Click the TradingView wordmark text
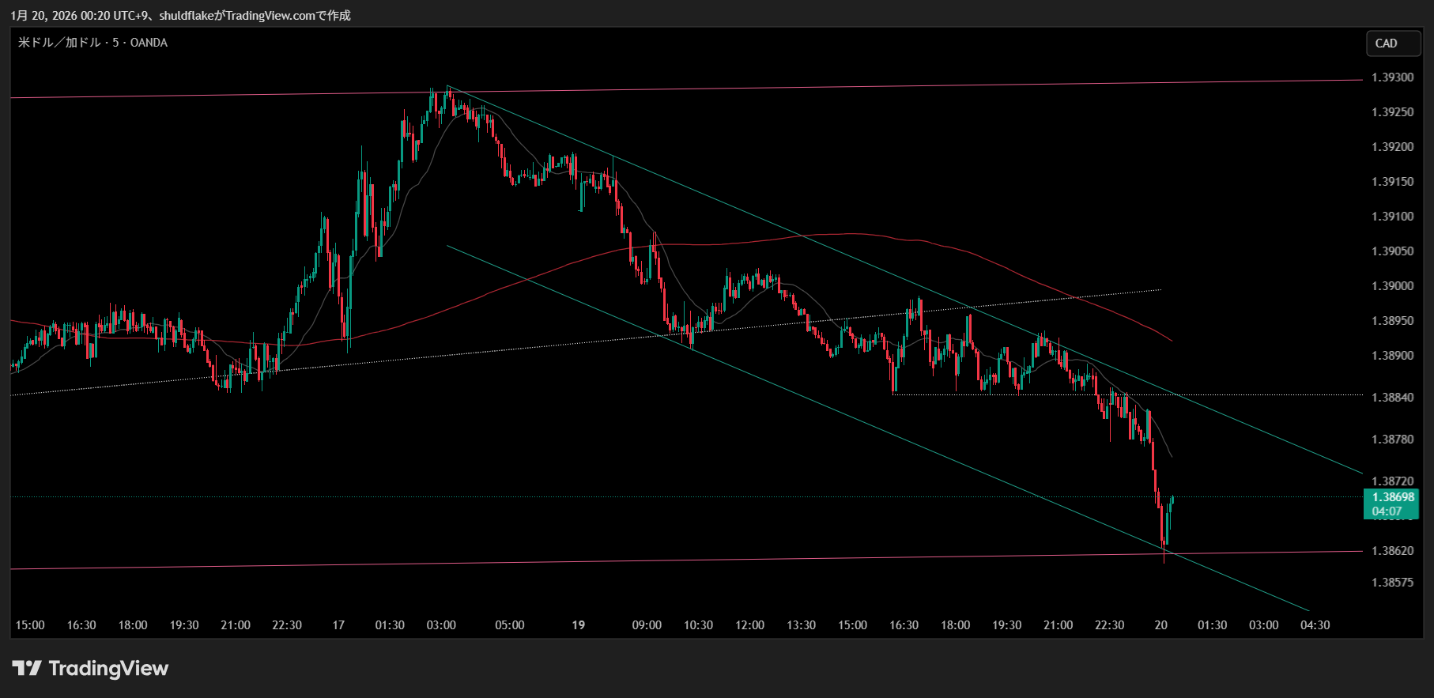1434x698 pixels. [108, 669]
